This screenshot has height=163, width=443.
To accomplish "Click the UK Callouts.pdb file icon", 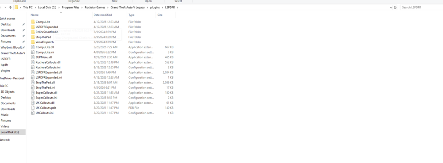I will pyautogui.click(x=33, y=108).
